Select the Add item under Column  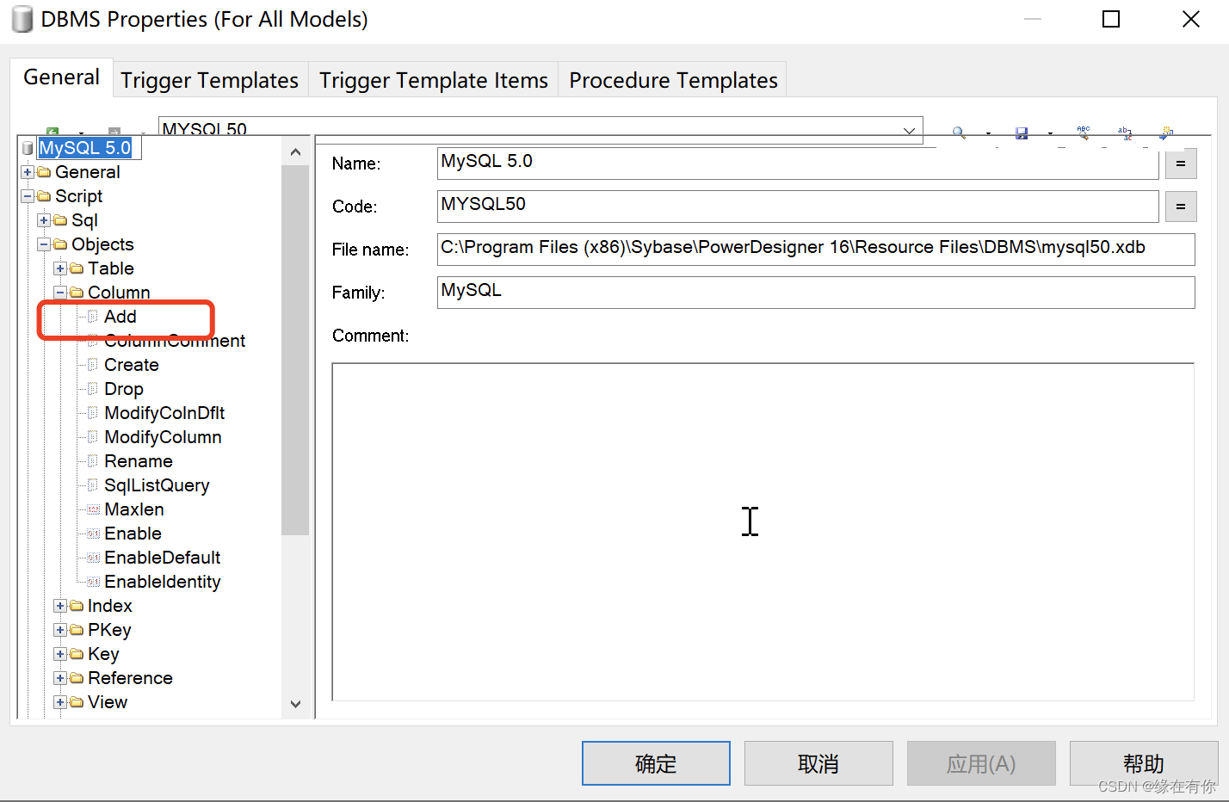pos(120,317)
